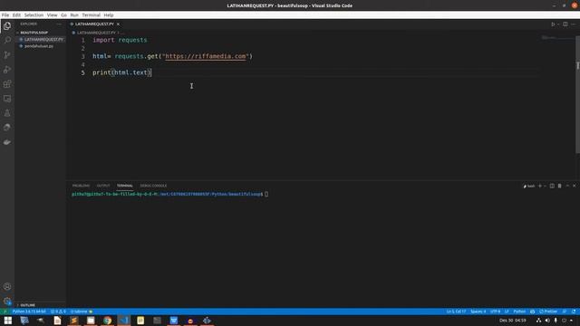Open the File menu

(x=5, y=15)
